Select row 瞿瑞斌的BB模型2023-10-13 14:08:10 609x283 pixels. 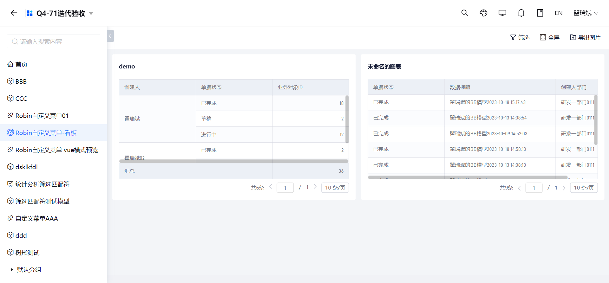(x=483, y=165)
